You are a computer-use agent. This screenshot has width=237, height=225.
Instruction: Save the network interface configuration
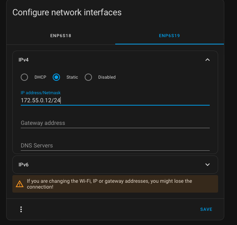pyautogui.click(x=206, y=209)
